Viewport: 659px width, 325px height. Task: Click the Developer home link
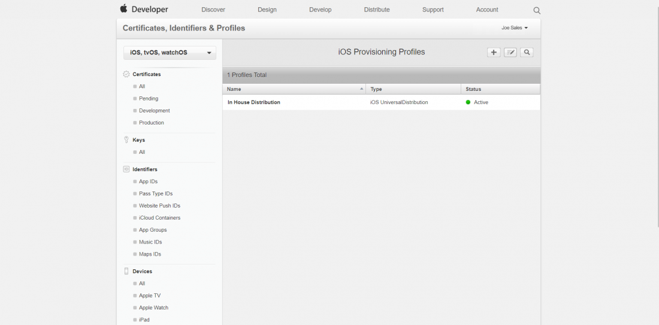[150, 9]
